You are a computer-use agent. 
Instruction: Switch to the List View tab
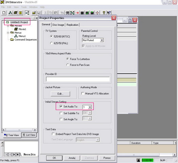tap(29, 135)
